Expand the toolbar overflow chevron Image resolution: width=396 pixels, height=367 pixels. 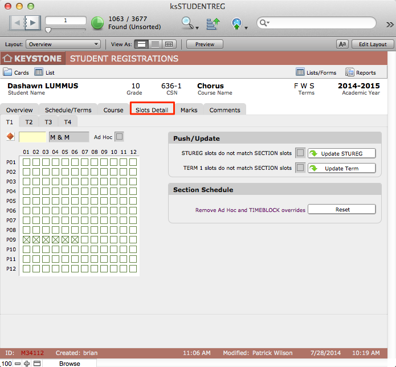point(390,24)
